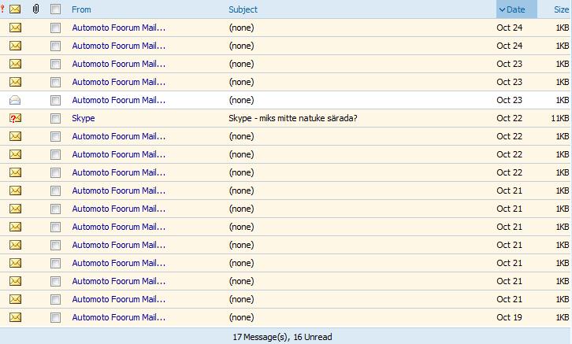This screenshot has width=572, height=344.
Task: Check the box for the Skype message
Action: (55, 118)
